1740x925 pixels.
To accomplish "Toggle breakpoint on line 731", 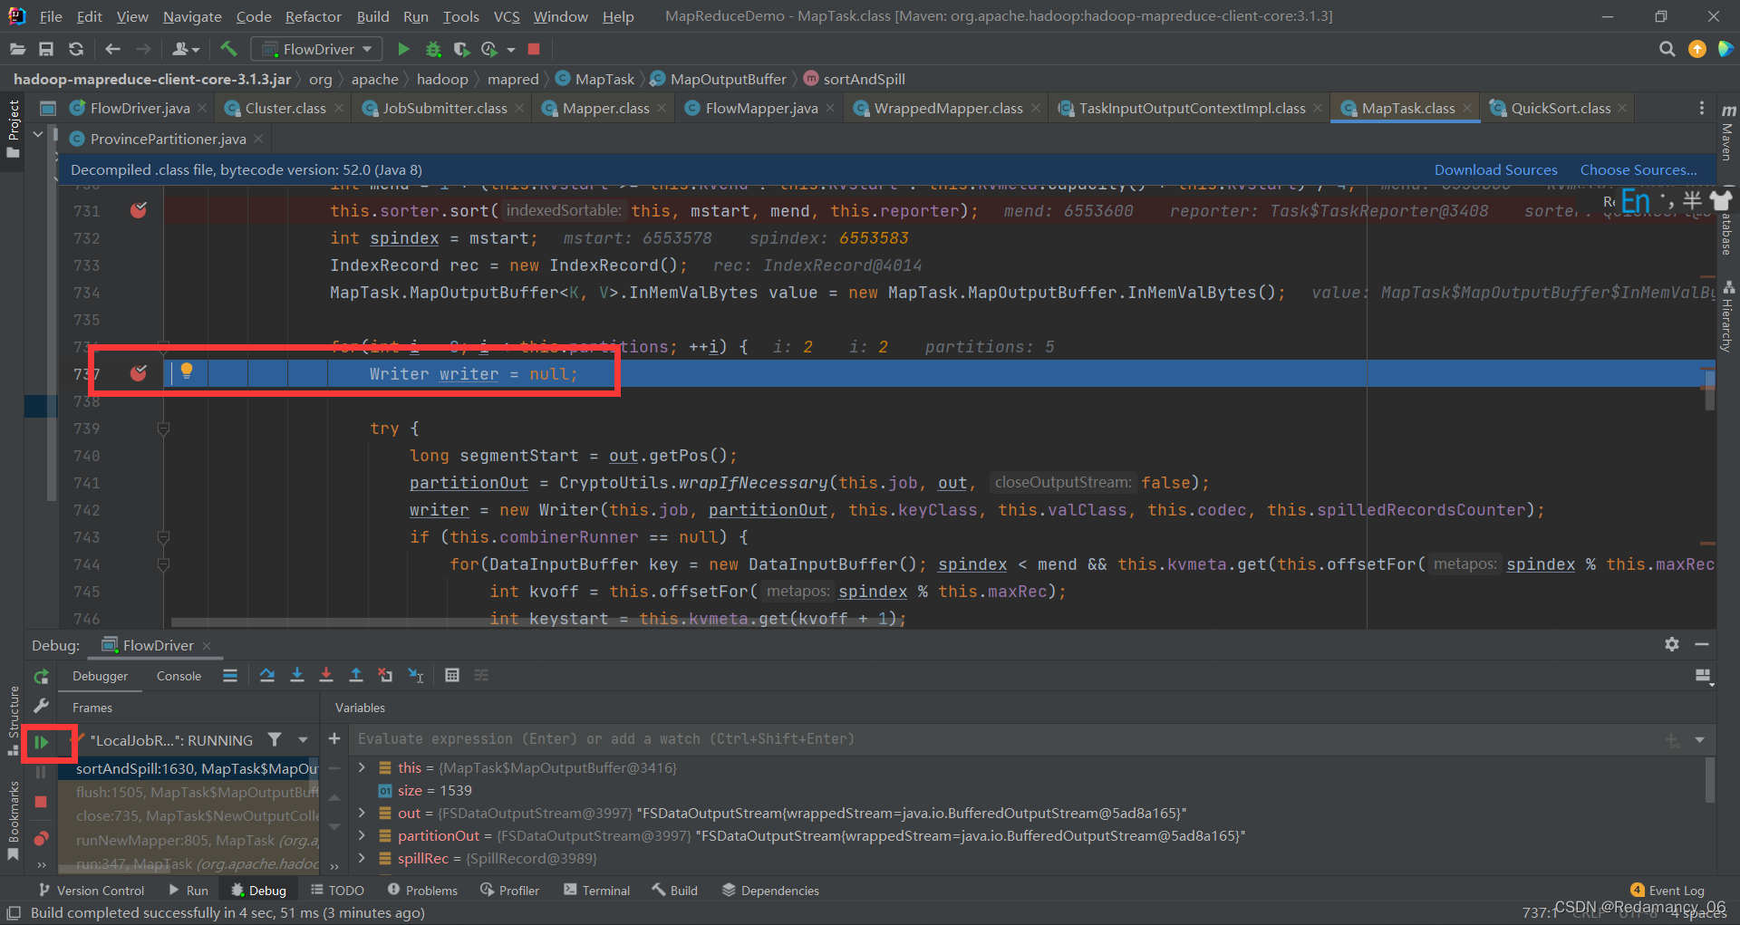I will tap(139, 211).
